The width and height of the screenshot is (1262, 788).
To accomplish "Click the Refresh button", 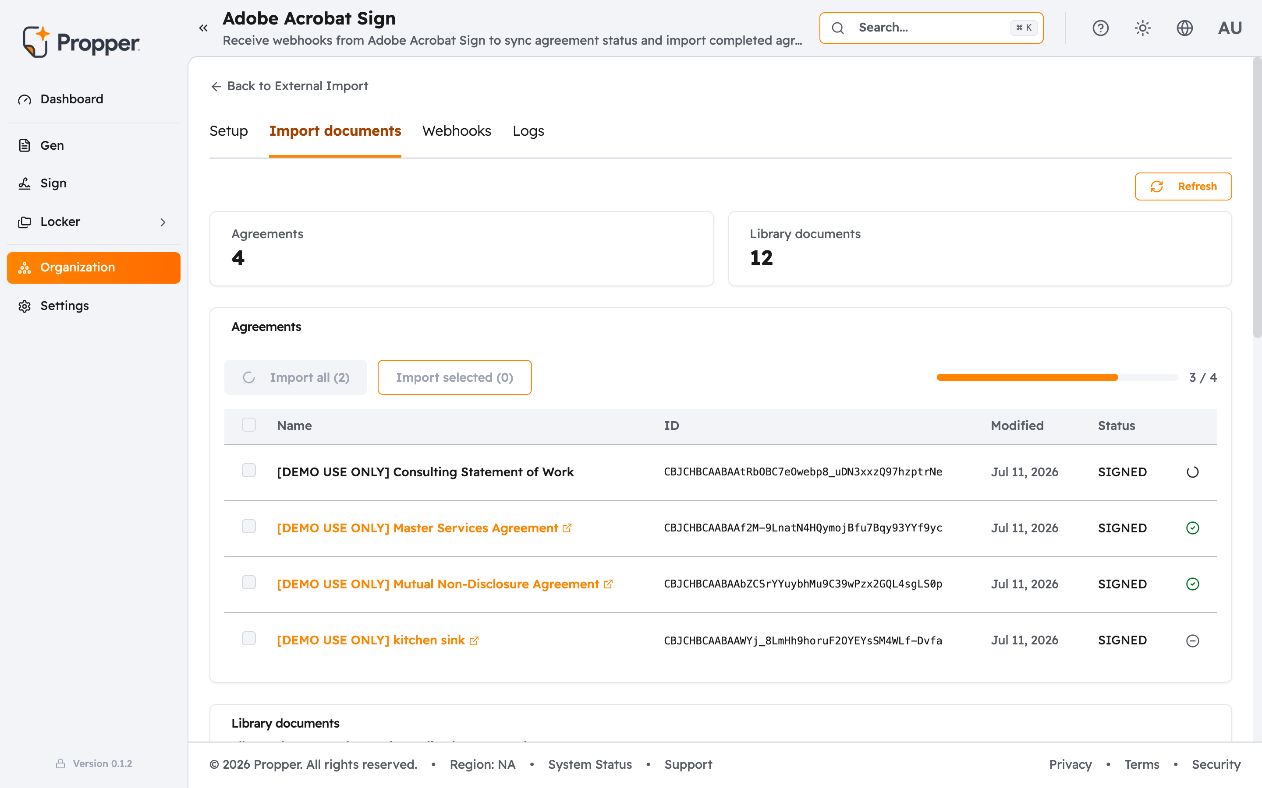I will tap(1183, 186).
